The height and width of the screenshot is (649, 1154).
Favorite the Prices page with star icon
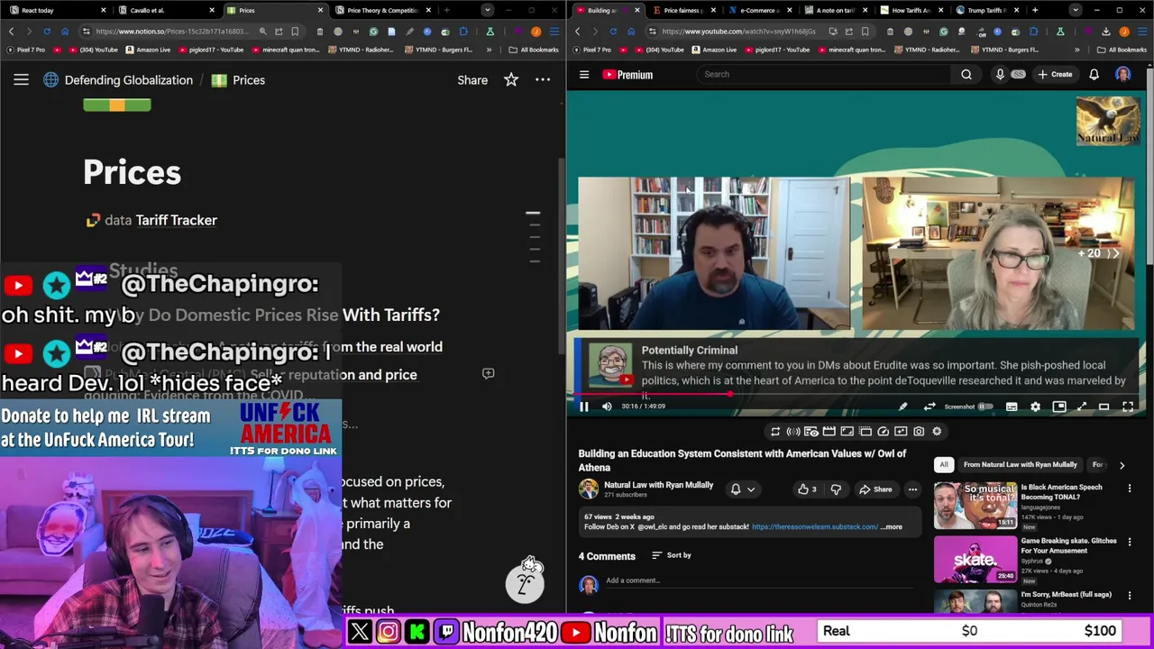pos(511,80)
